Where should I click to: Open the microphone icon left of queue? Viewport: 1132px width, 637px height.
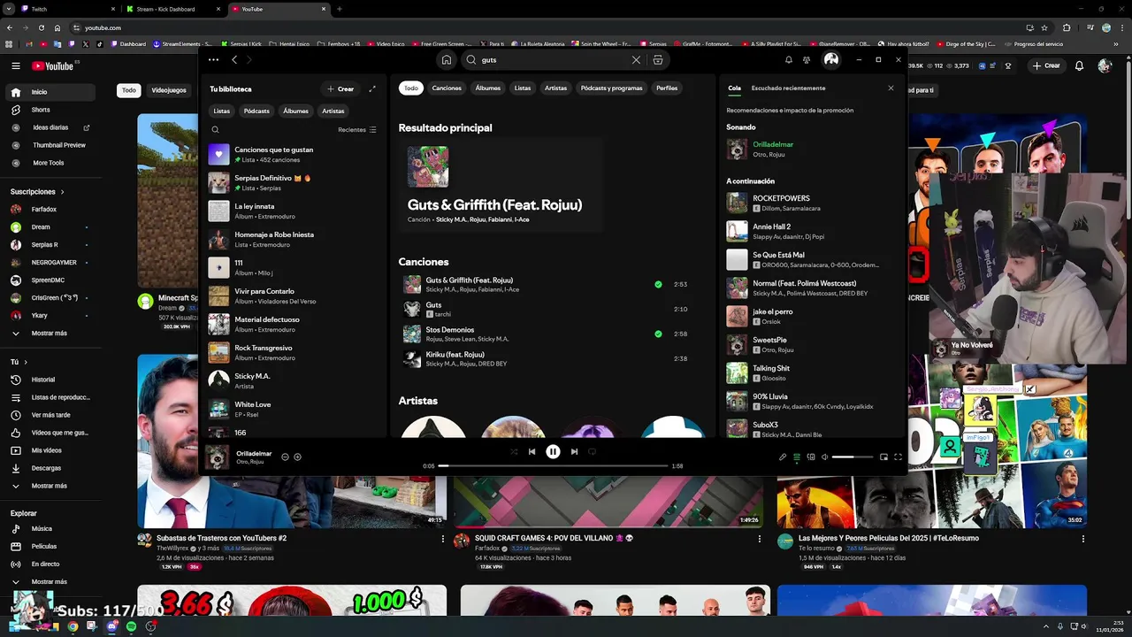[x=783, y=457]
